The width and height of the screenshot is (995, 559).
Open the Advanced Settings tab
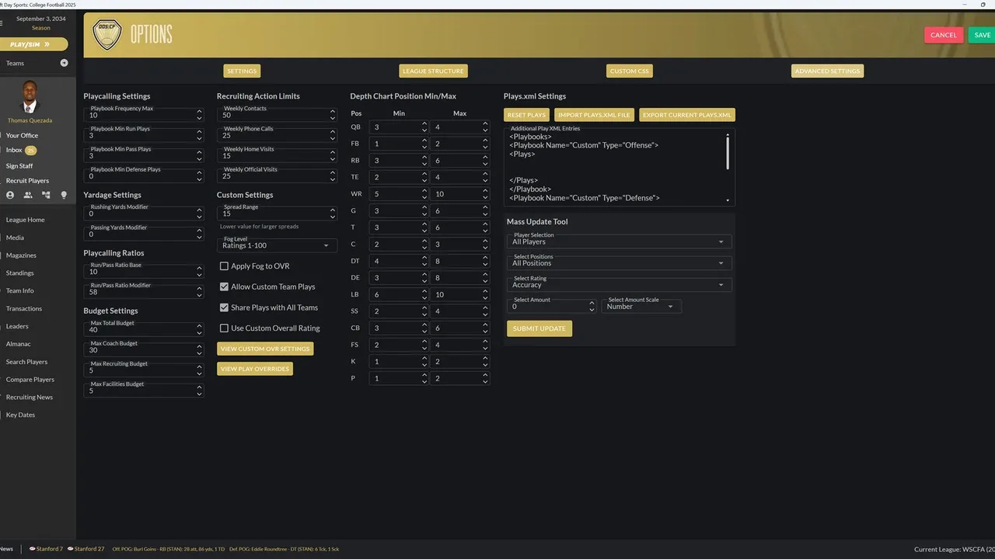[827, 71]
